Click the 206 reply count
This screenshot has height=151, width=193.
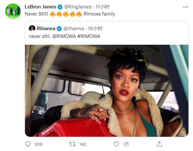pyautogui.click(x=38, y=144)
